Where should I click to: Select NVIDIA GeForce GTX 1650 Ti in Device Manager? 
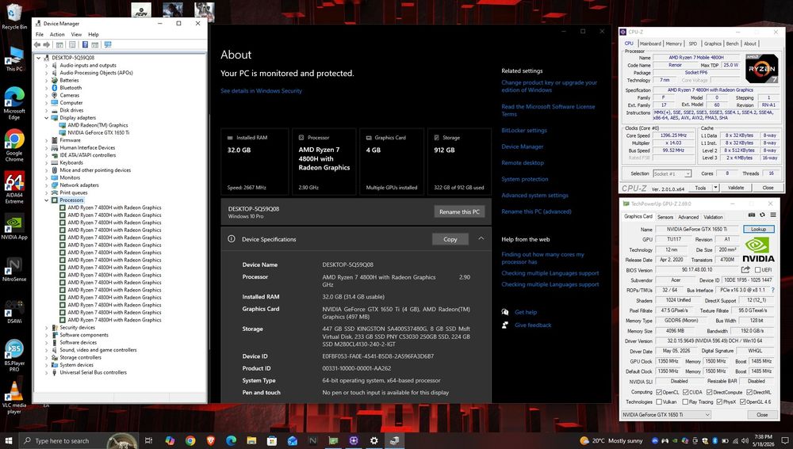(x=98, y=133)
